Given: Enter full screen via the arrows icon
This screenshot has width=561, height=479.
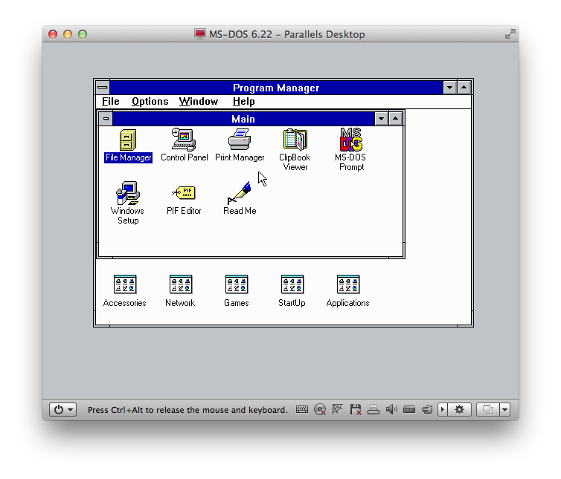Looking at the screenshot, I should pyautogui.click(x=510, y=34).
